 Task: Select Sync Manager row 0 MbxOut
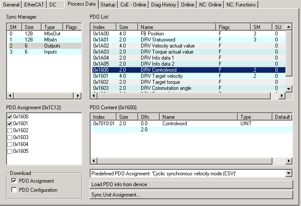44,34
